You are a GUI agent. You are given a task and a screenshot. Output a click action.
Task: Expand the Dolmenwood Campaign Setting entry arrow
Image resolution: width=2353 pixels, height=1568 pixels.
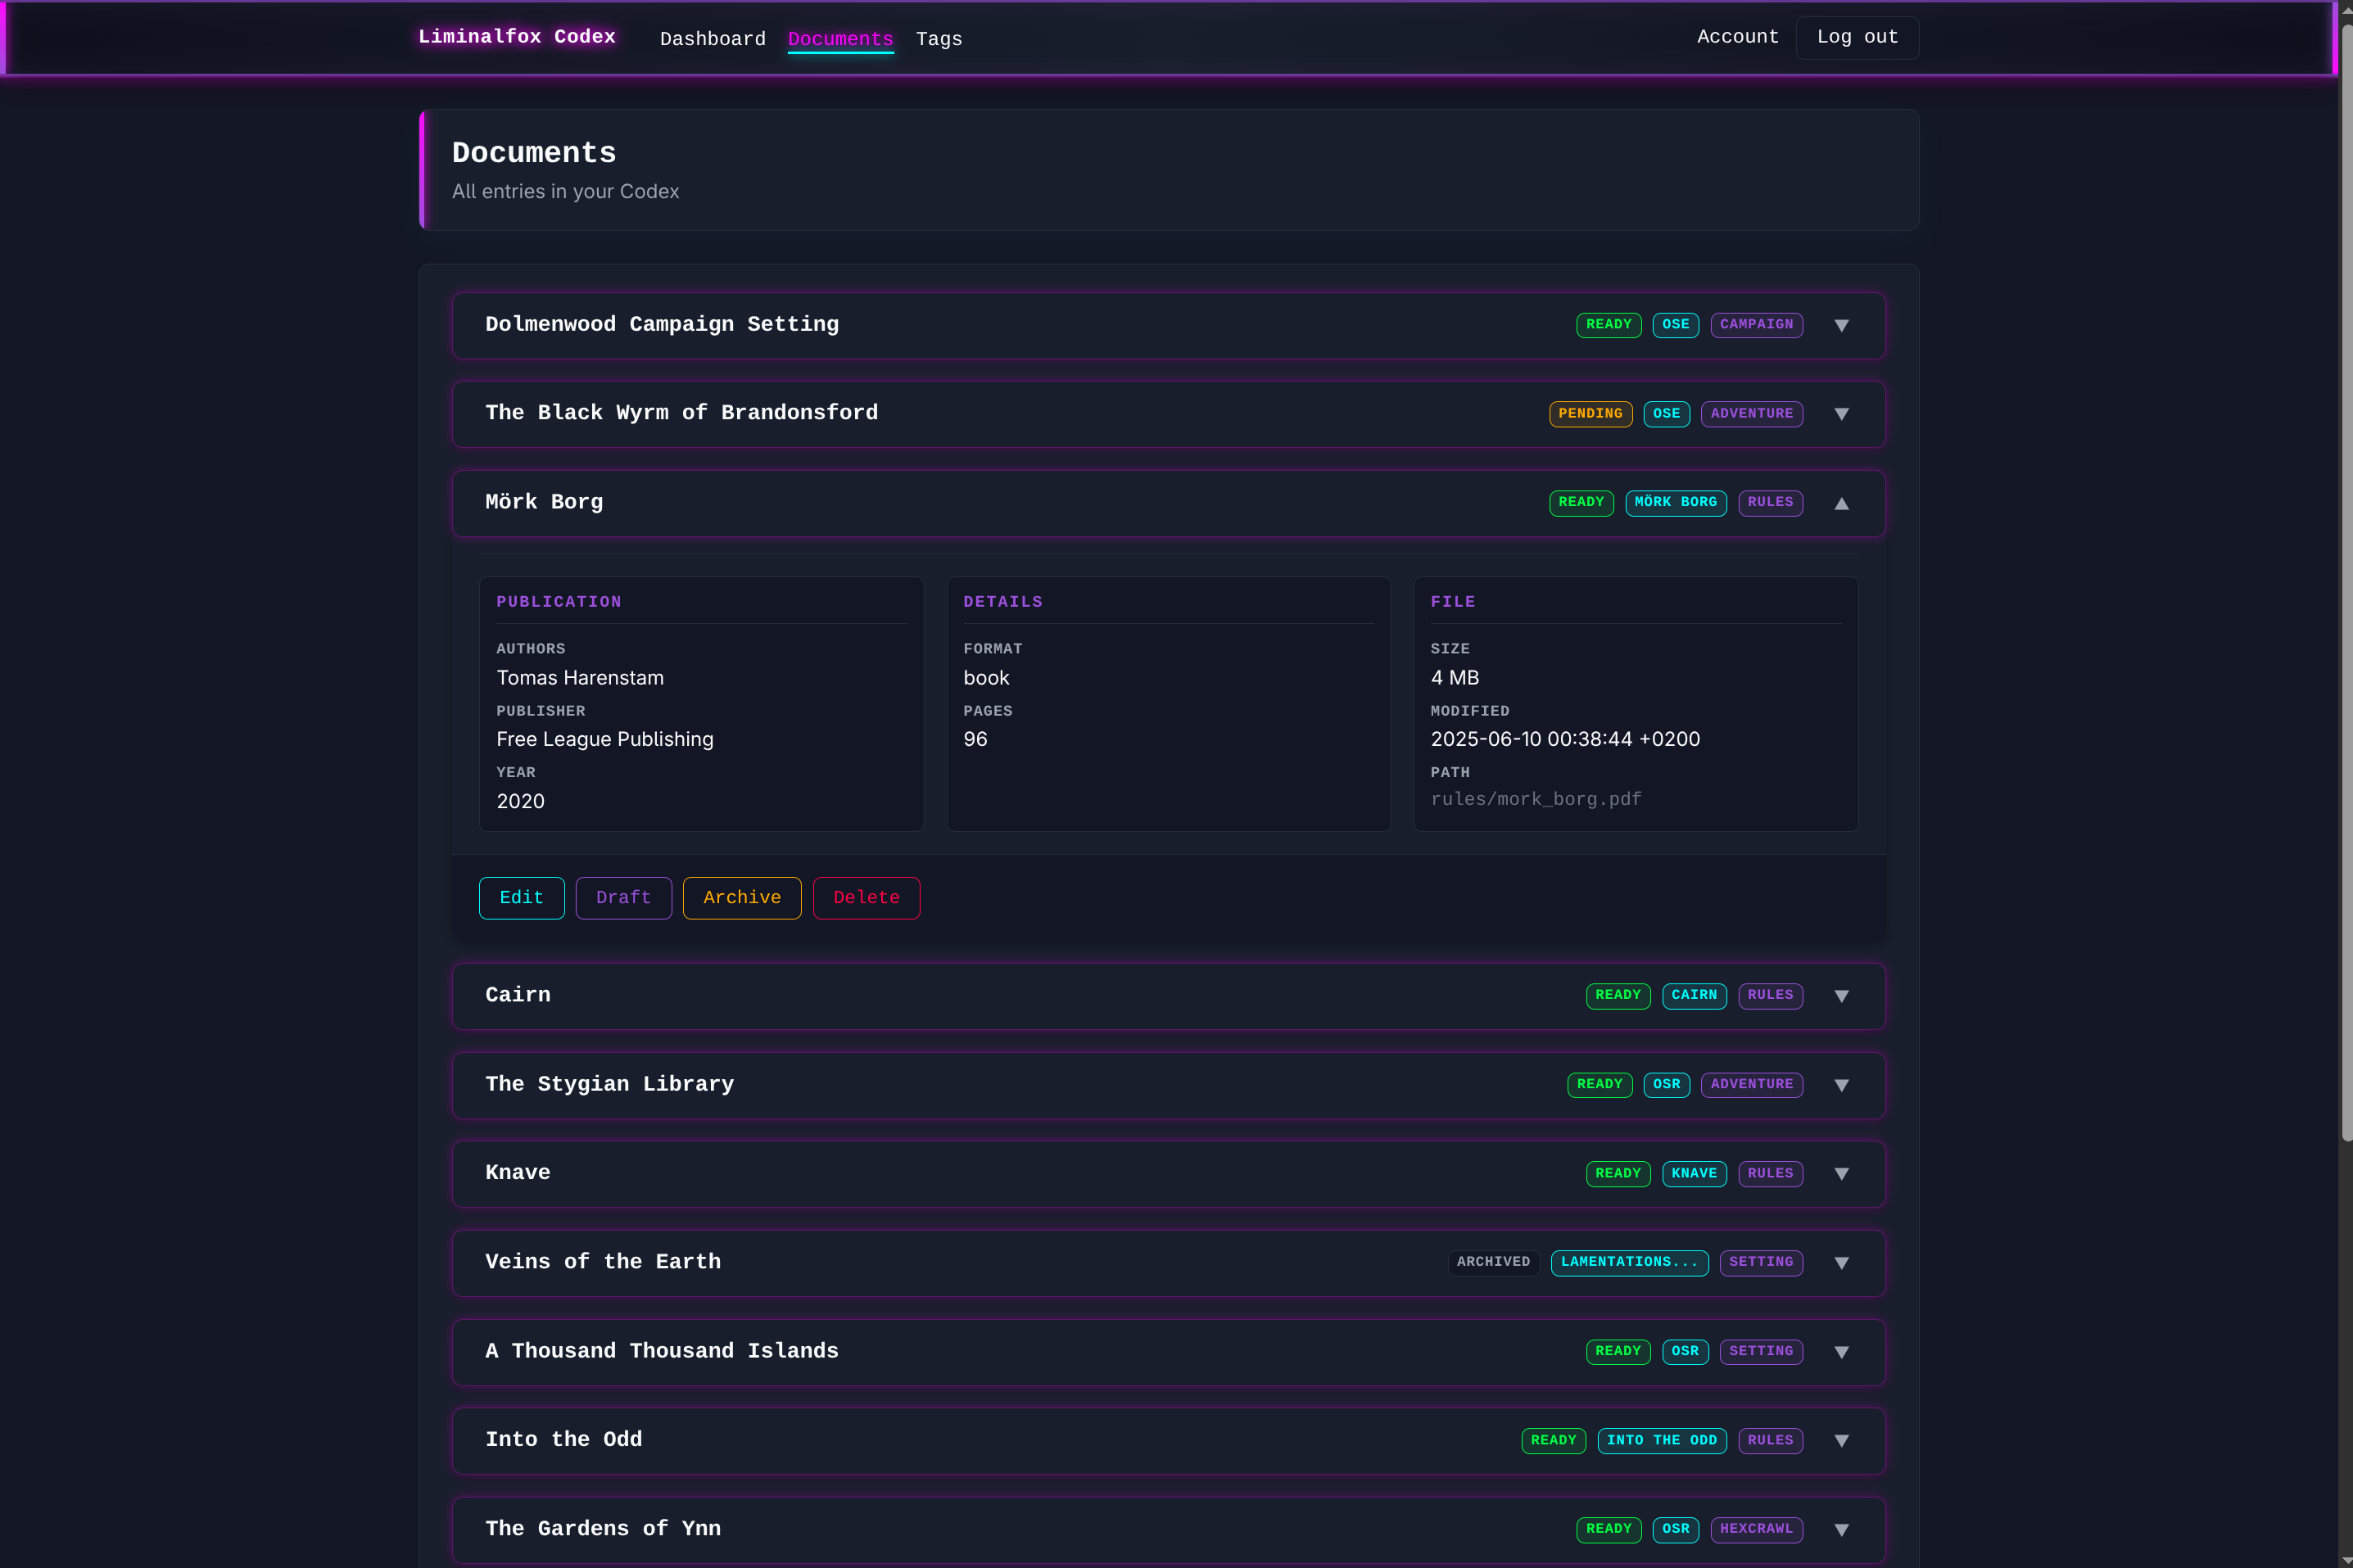pyautogui.click(x=1841, y=325)
